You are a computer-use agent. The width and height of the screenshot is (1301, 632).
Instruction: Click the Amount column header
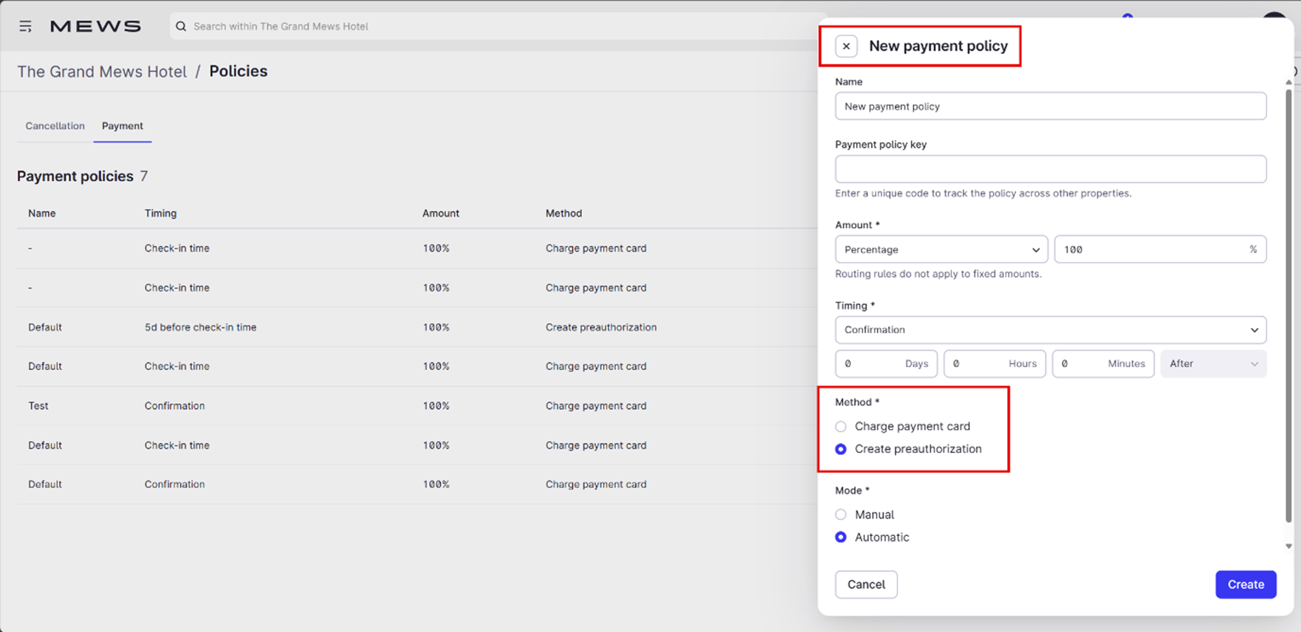440,213
